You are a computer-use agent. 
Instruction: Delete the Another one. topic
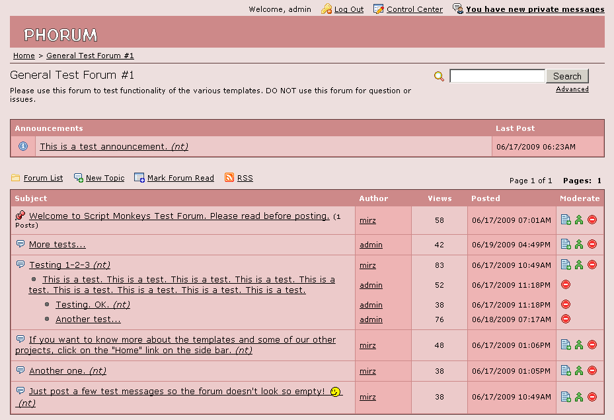[x=592, y=370]
